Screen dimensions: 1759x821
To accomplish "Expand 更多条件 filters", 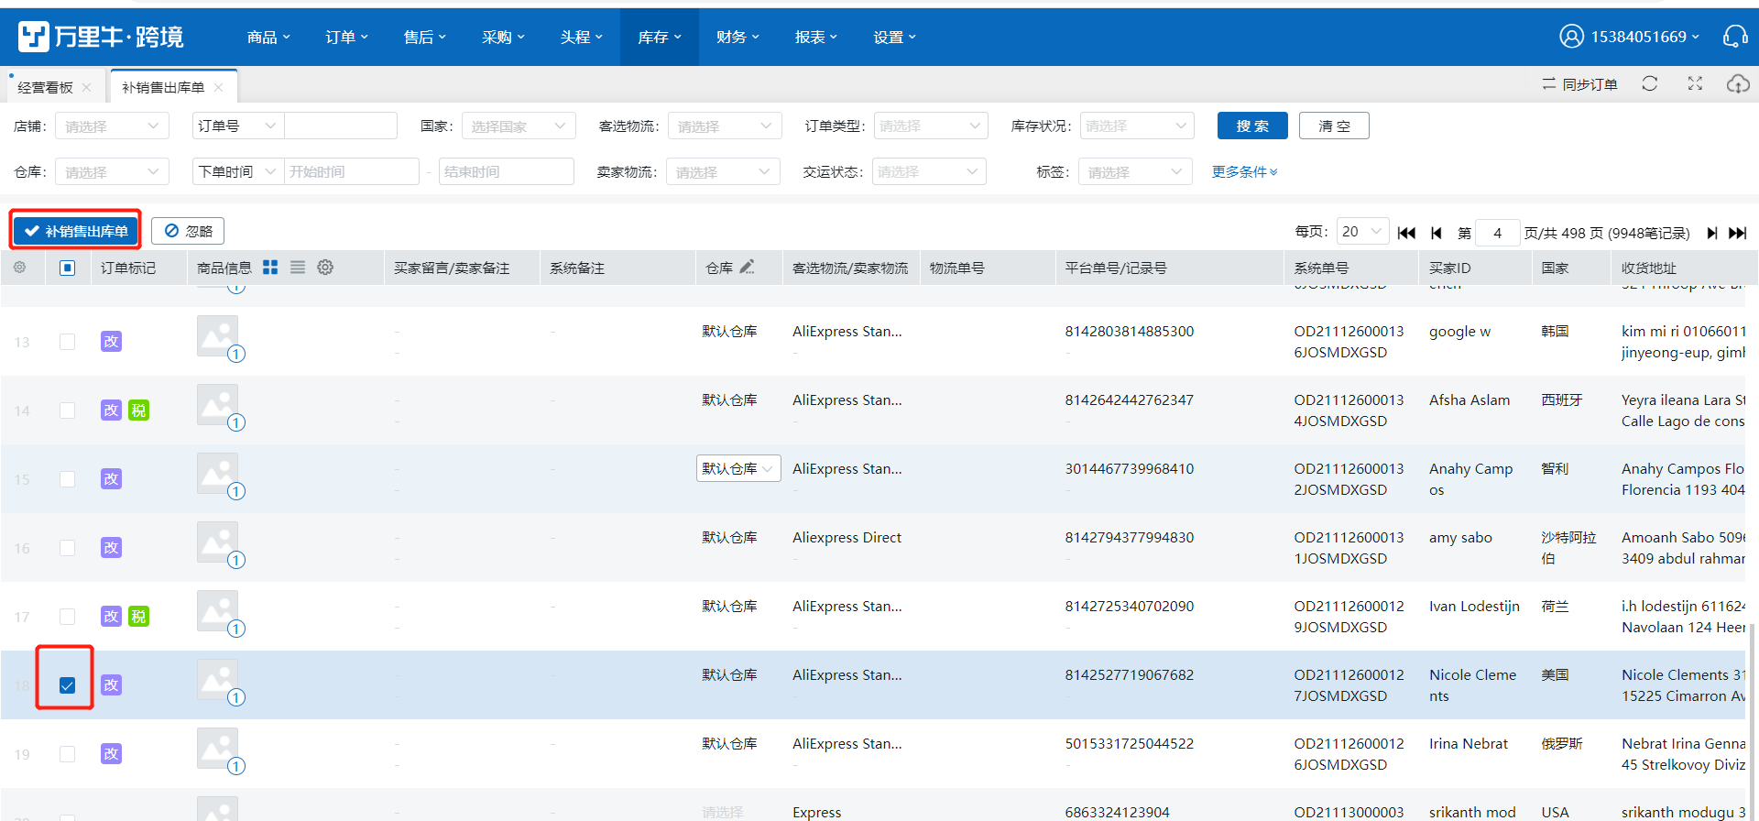I will pos(1244,171).
